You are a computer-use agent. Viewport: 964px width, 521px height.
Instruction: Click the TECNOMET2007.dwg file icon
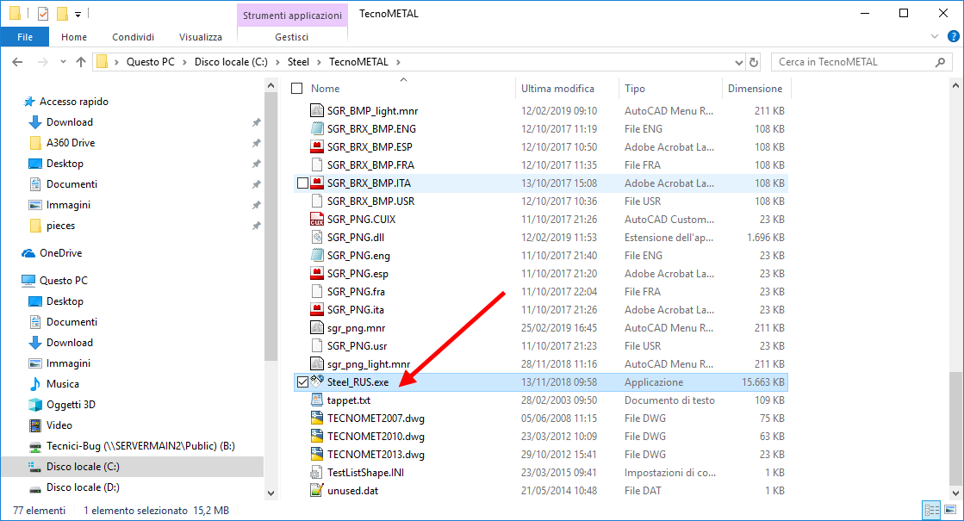point(317,419)
